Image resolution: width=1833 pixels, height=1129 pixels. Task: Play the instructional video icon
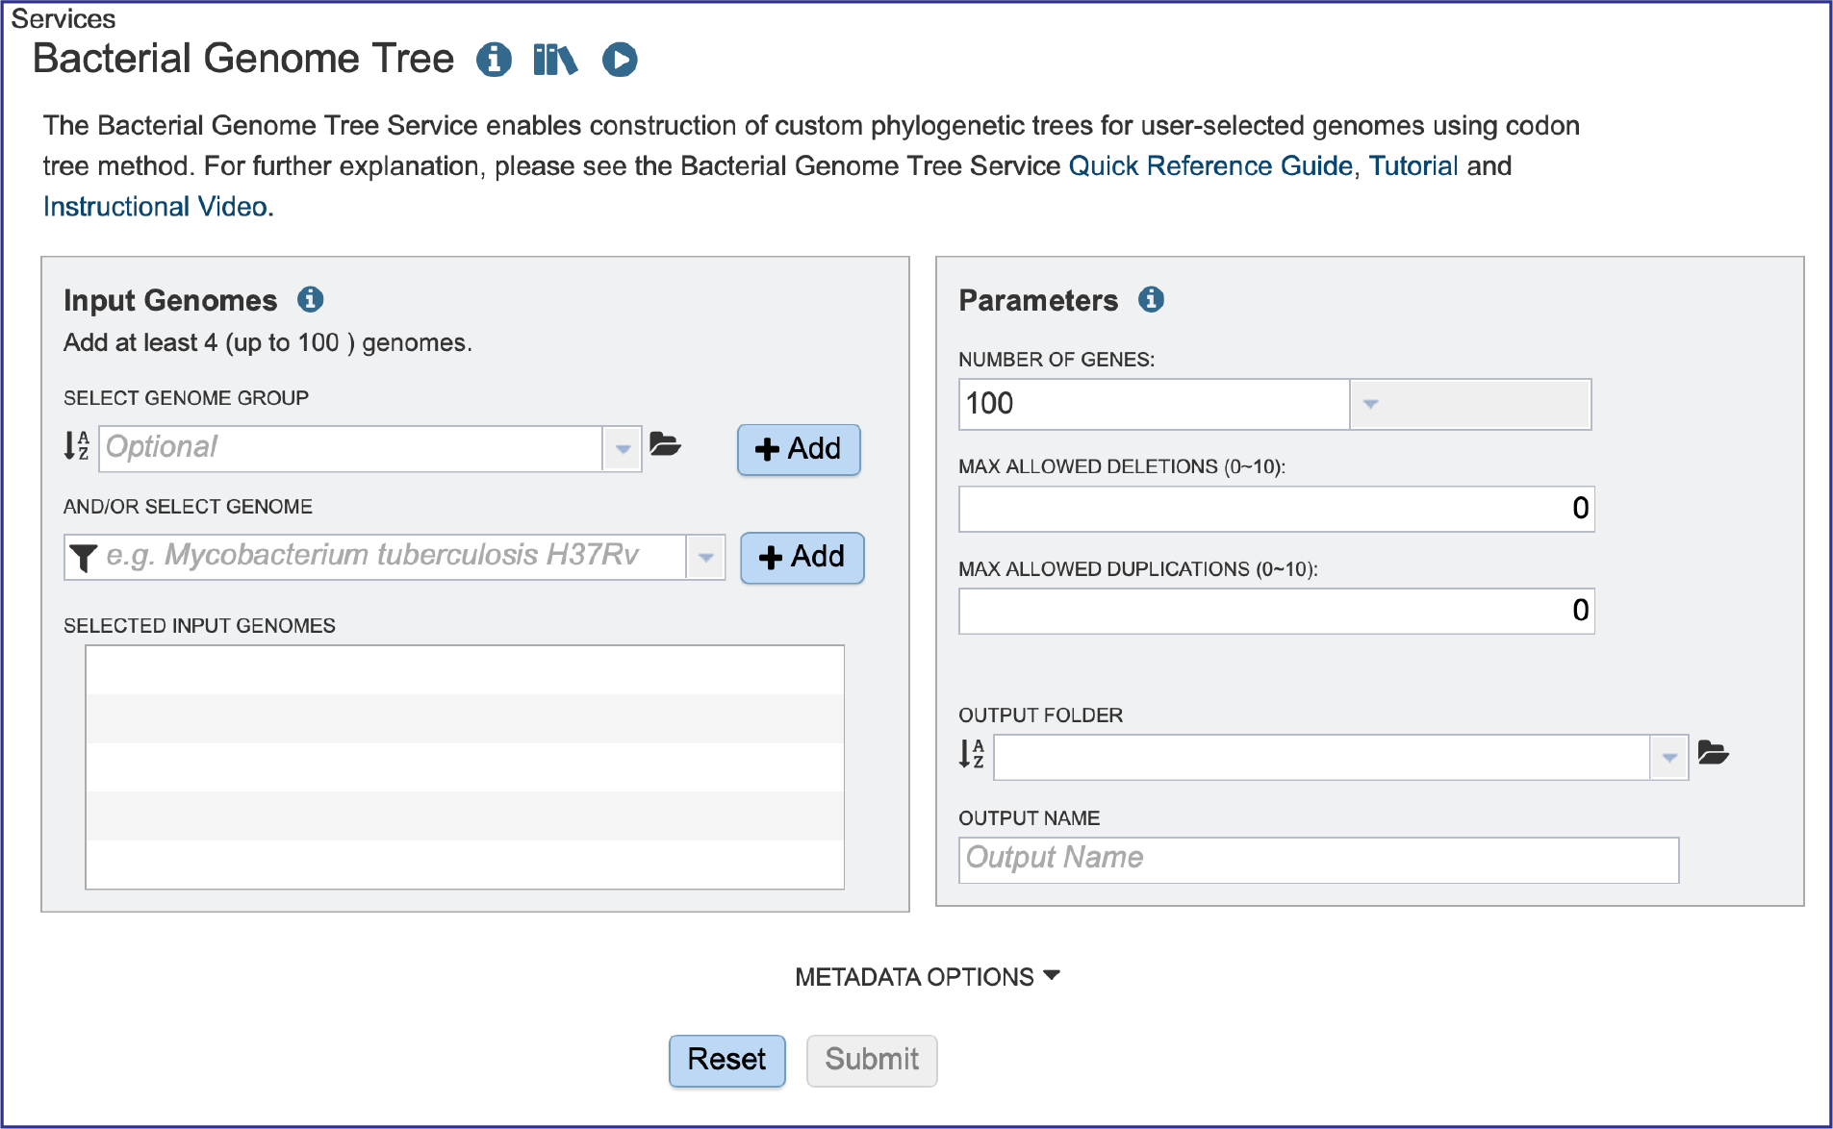[x=620, y=60]
